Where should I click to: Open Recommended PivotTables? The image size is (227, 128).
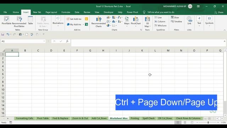pyautogui.click(x=19, y=22)
